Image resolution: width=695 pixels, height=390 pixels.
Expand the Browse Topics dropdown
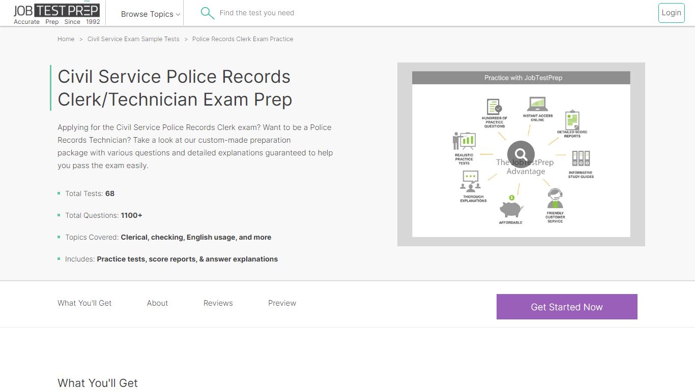pyautogui.click(x=151, y=14)
